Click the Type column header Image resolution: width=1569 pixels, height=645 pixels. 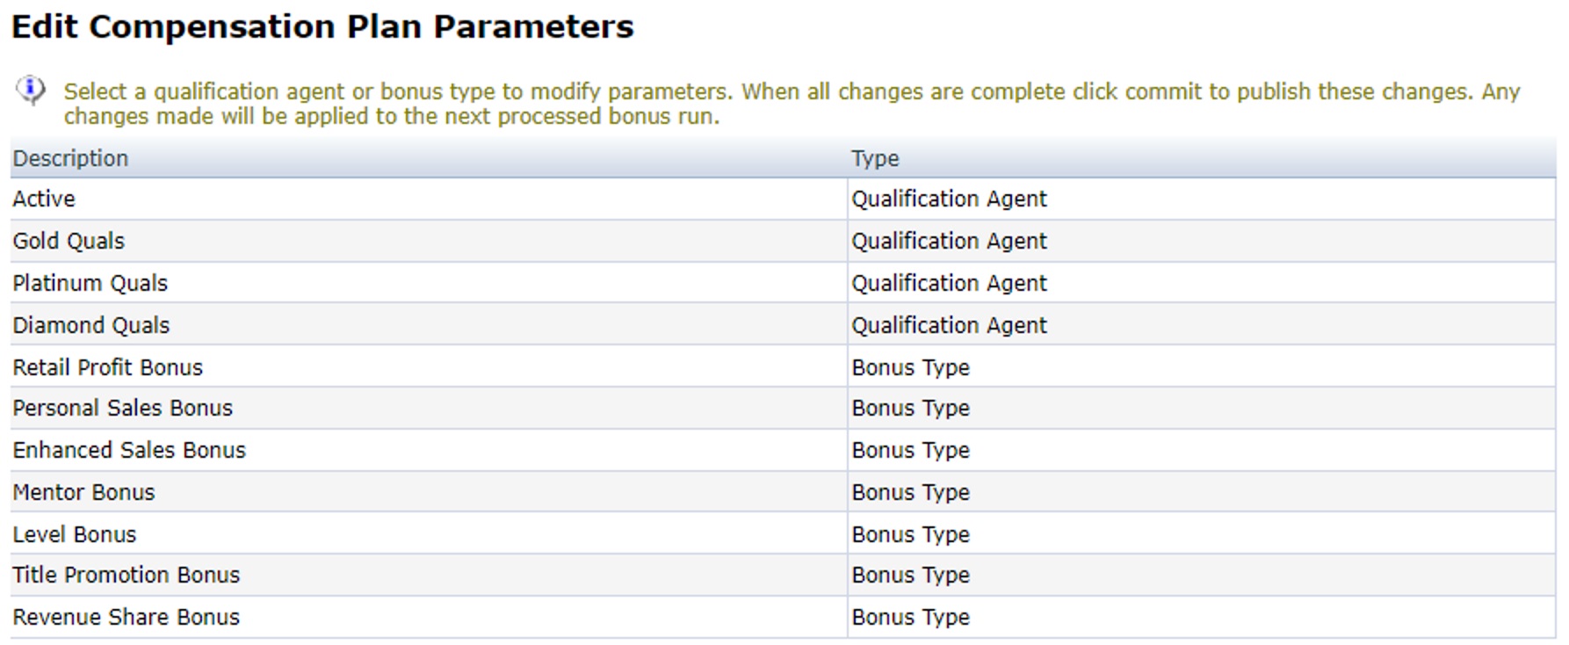tap(875, 159)
